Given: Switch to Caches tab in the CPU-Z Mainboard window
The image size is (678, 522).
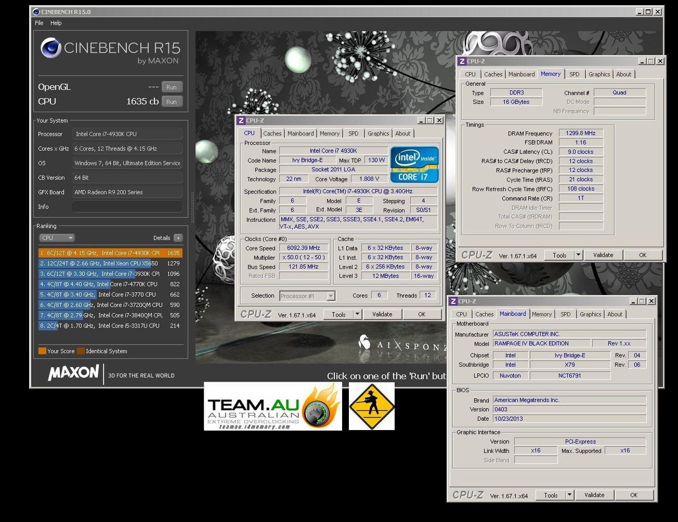Looking at the screenshot, I should [484, 314].
